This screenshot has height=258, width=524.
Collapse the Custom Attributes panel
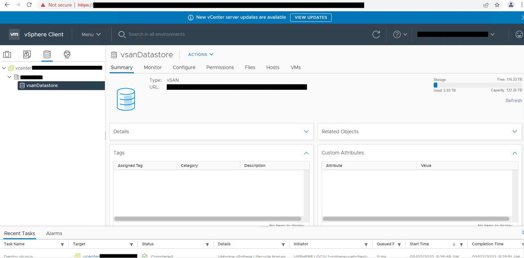pyautogui.click(x=515, y=153)
